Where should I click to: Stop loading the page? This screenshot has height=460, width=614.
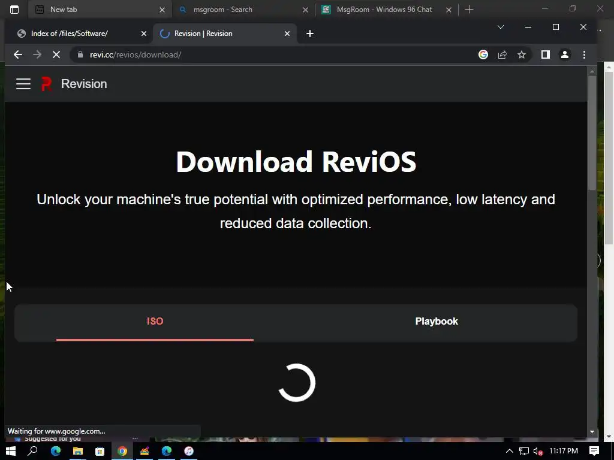[x=56, y=55]
